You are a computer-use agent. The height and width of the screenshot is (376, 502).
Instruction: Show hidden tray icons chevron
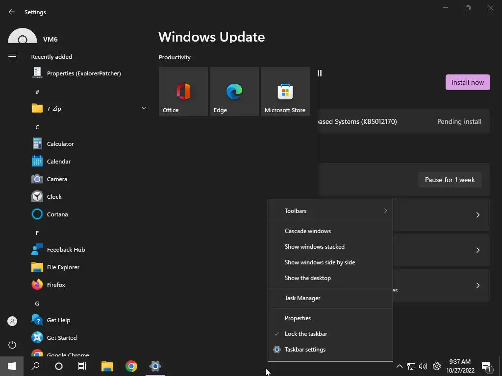click(x=399, y=366)
